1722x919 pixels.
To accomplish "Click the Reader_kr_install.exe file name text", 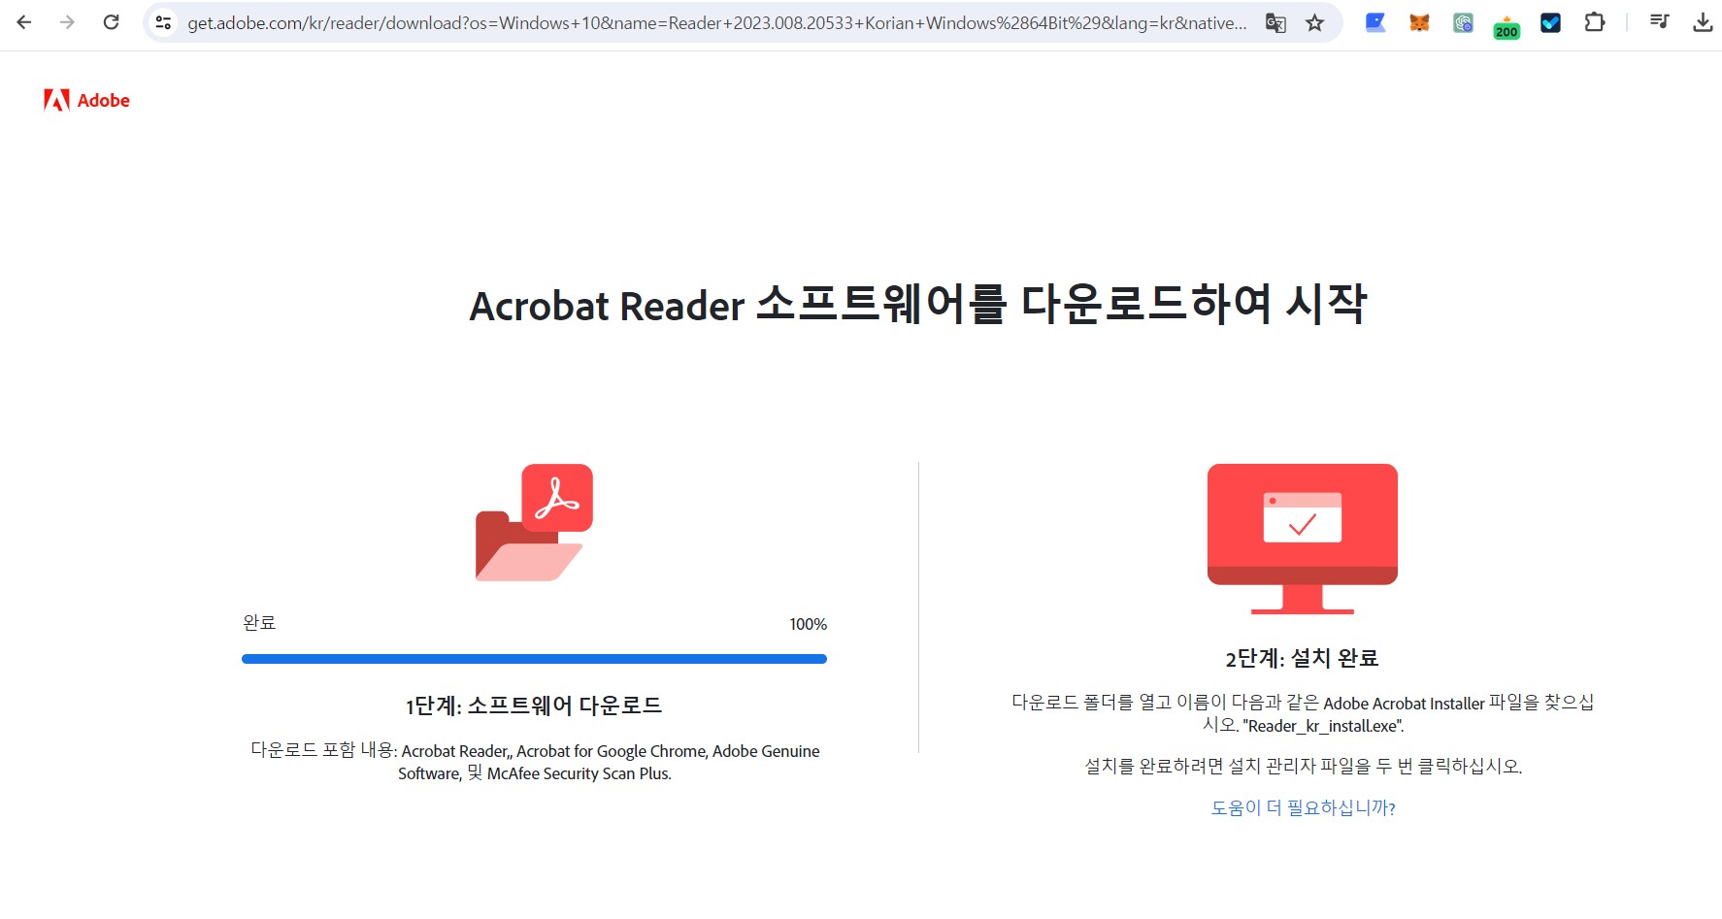I will (x=1323, y=726).
